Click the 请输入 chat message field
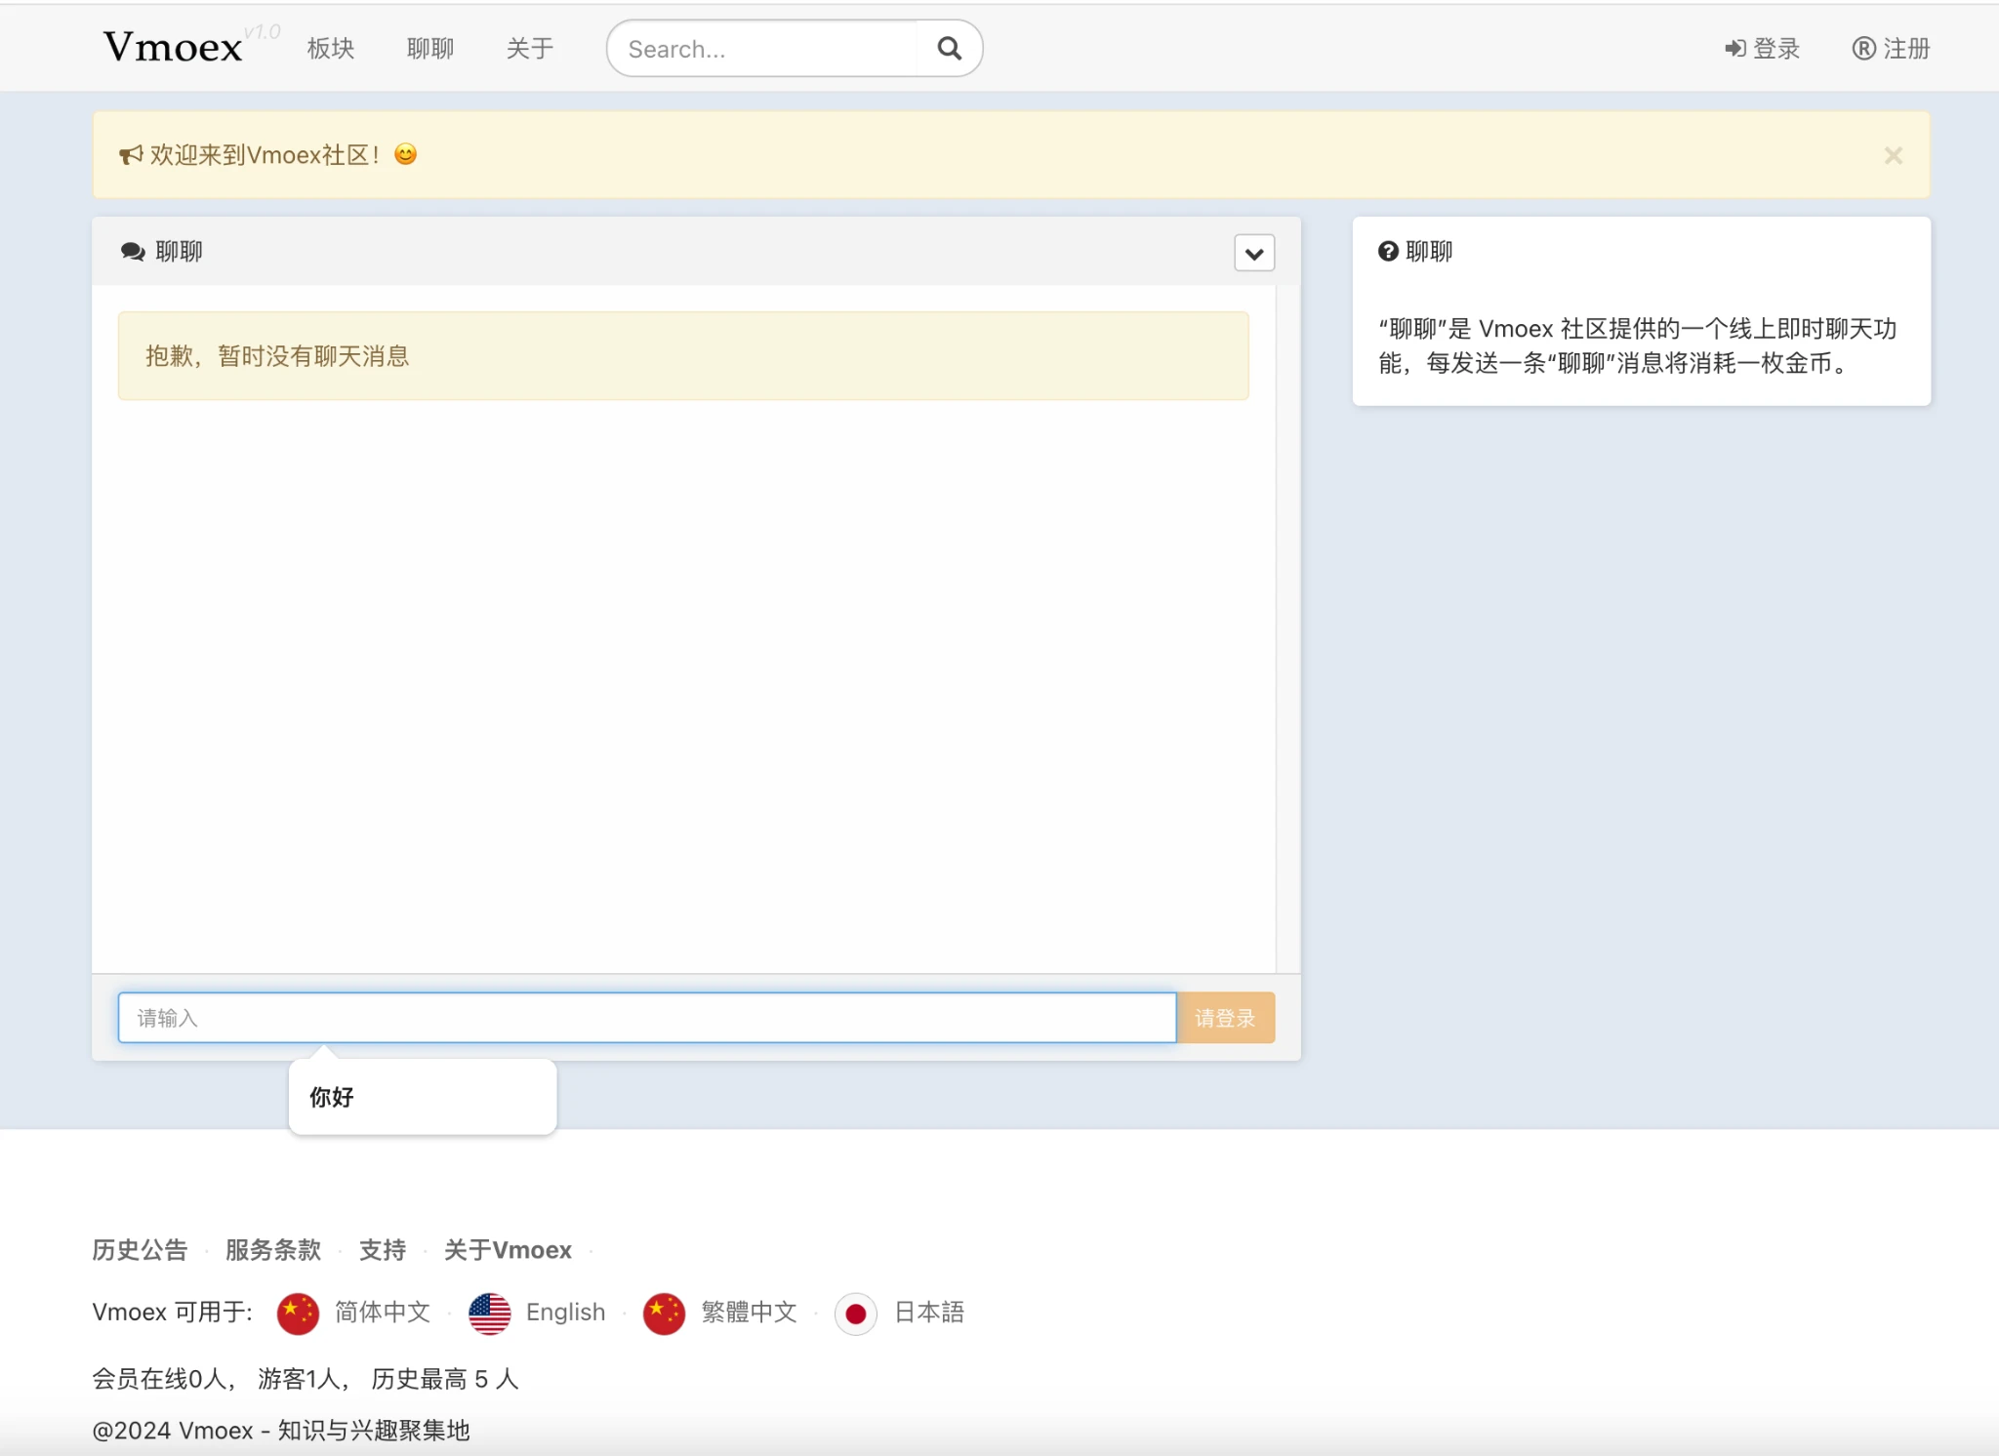1999x1456 pixels. 646,1018
